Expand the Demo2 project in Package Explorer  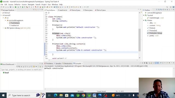coord(1,13)
